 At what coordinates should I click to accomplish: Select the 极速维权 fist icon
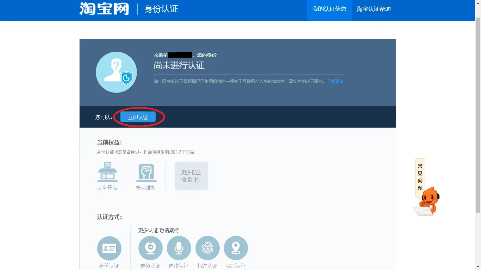(146, 173)
